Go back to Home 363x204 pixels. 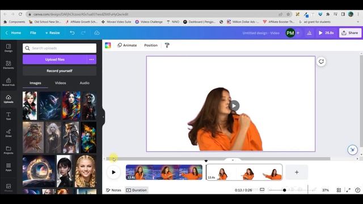pos(14,33)
